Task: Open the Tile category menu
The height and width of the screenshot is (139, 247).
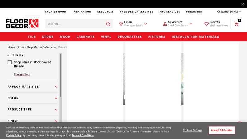Action: pos(32,37)
